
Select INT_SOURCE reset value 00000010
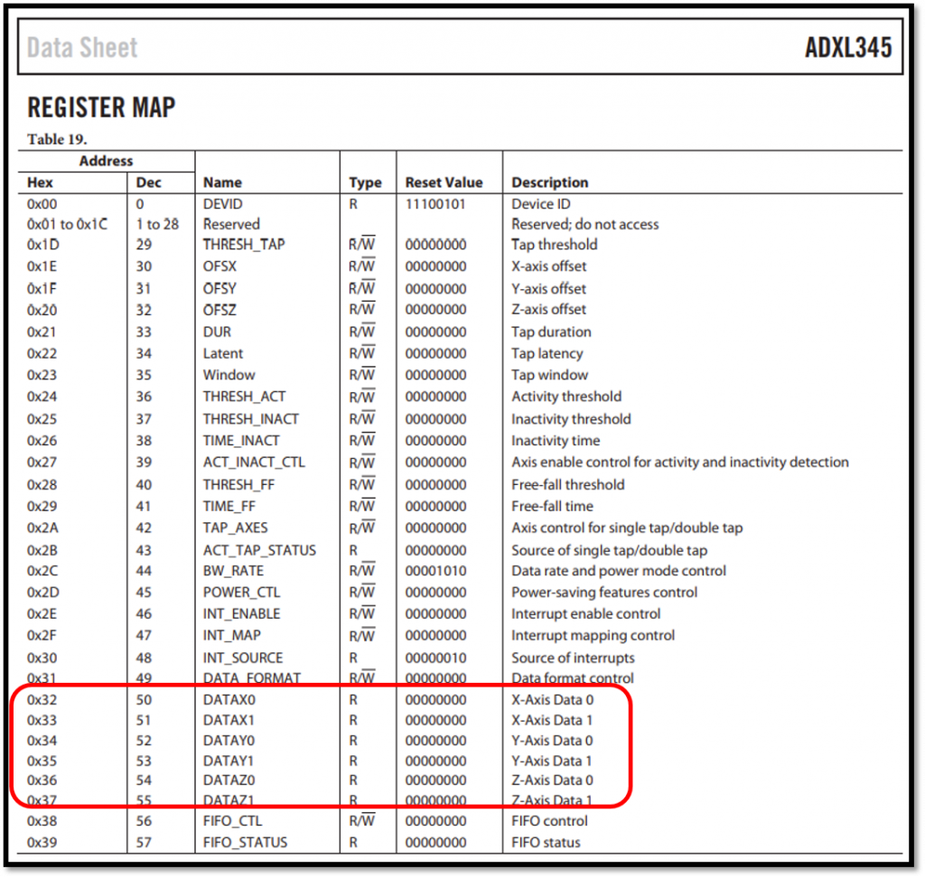pos(435,658)
